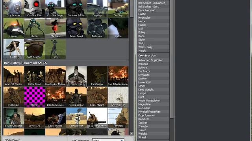Spawn a Stormtrooper SNPC

pos(76,118)
